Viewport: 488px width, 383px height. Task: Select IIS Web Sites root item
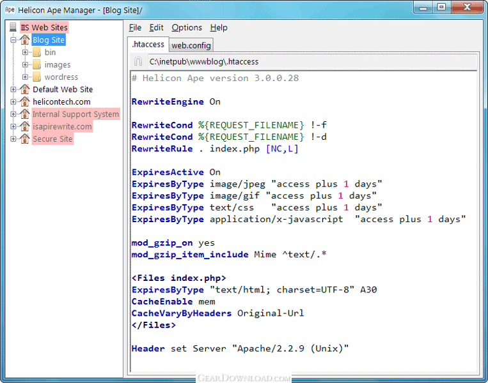tap(44, 27)
